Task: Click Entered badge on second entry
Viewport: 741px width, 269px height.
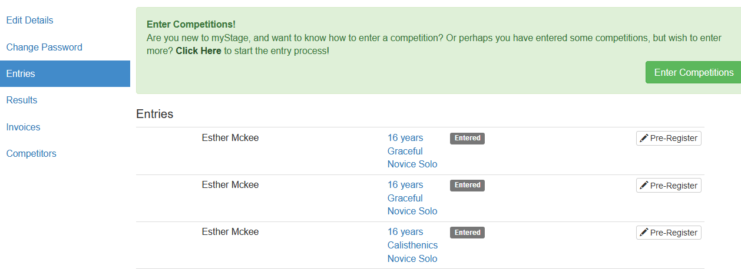Action: tap(467, 185)
